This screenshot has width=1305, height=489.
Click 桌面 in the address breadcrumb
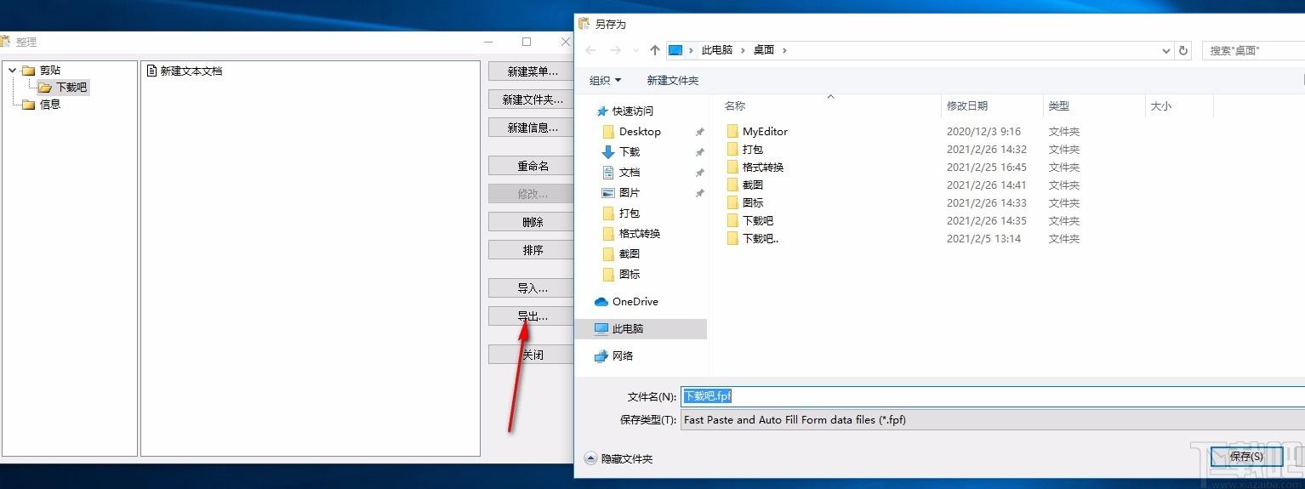[x=763, y=50]
